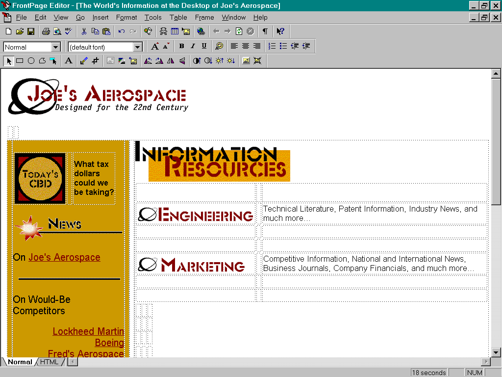Apply the Bevel effect to the image
The image size is (502, 377).
246,60
